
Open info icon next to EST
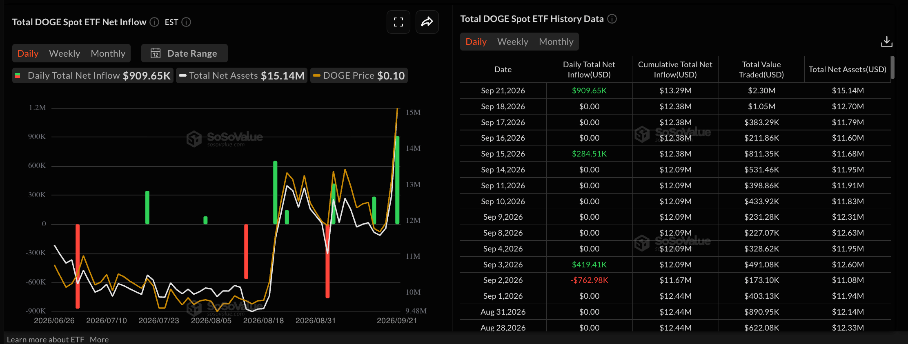coord(186,22)
